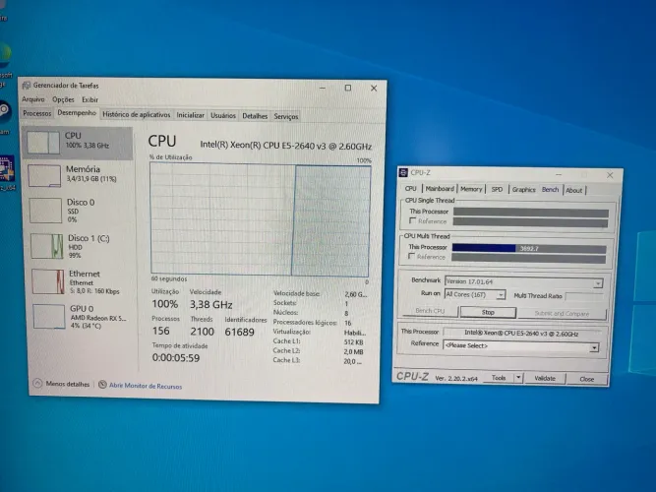The height and width of the screenshot is (492, 656).
Task: Open the Serviços tab
Action: [286, 116]
